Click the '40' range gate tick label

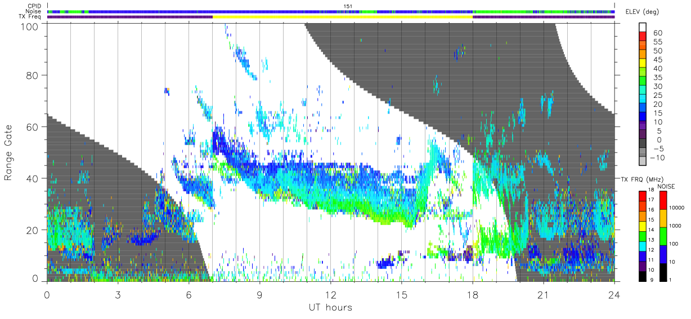click(x=32, y=178)
